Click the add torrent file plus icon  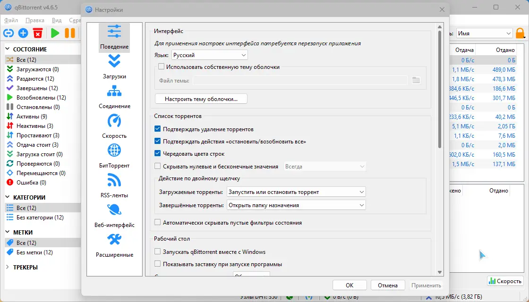click(x=23, y=33)
